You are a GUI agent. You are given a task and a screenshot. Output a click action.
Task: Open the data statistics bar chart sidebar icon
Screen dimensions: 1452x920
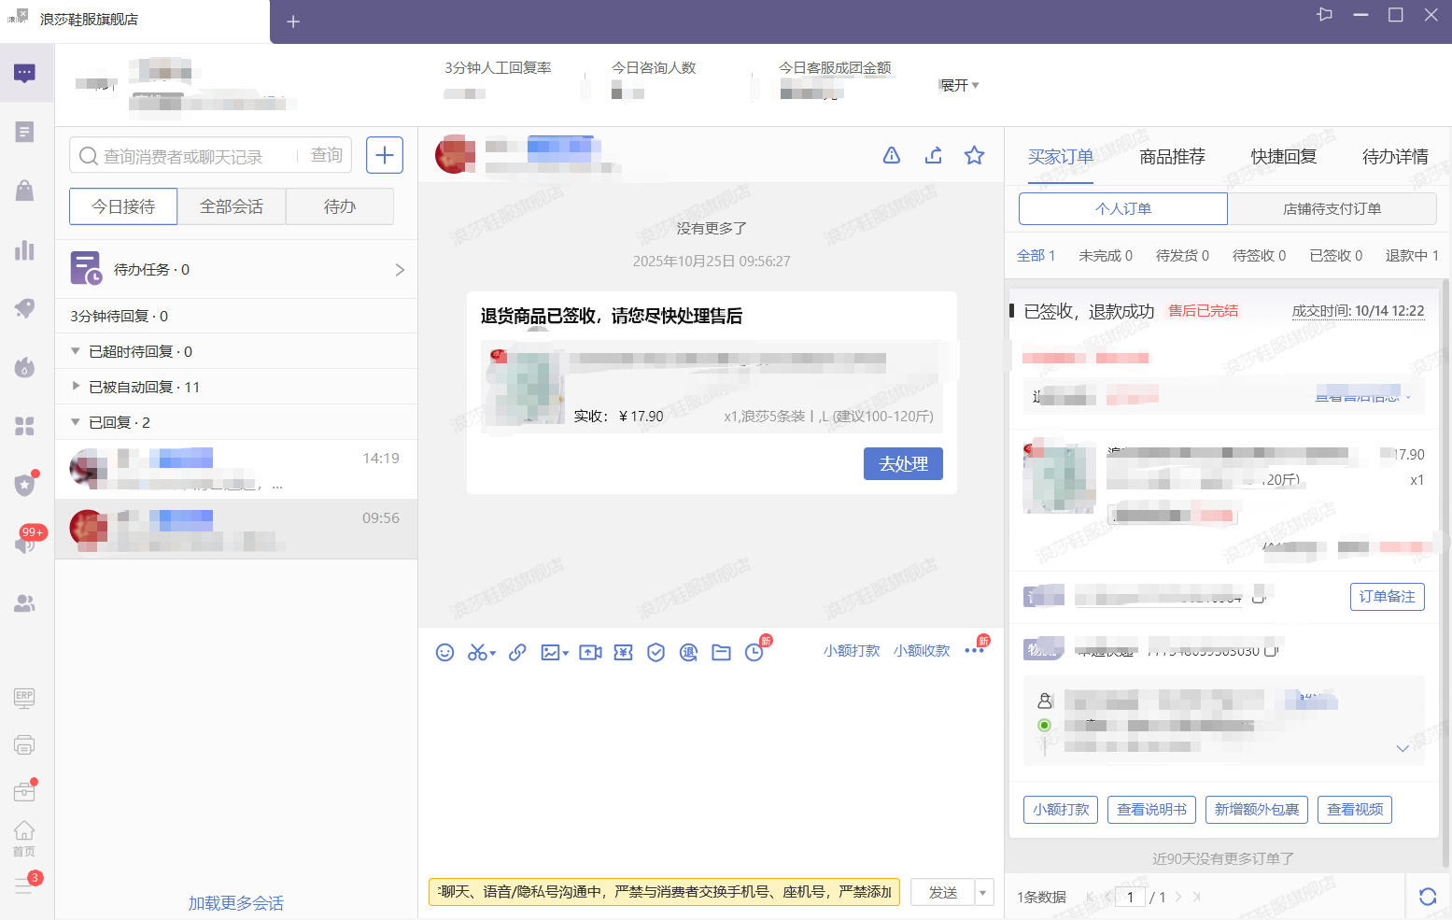pyautogui.click(x=24, y=250)
